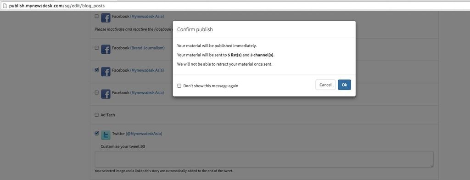This screenshot has width=470, height=180.
Task: Click the Ok button in Confirm publish dialog
Action: click(x=344, y=85)
